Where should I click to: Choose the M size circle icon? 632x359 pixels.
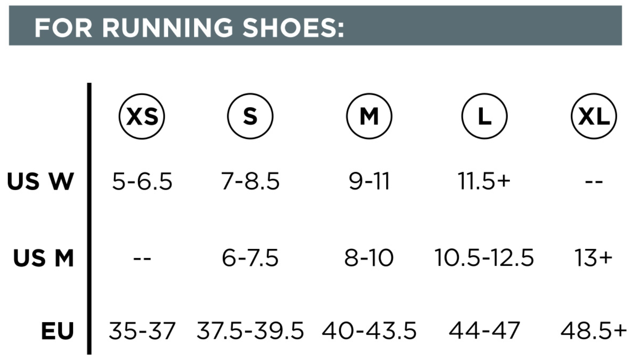pyautogui.click(x=369, y=116)
